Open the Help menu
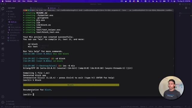192x108 pixels. tap(35, 1)
